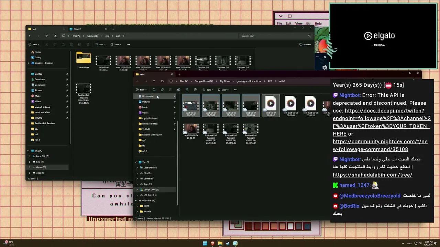Click the Delete trash icon in the re9-2 window toolbar
This screenshot has width=440, height=247.
point(195,90)
